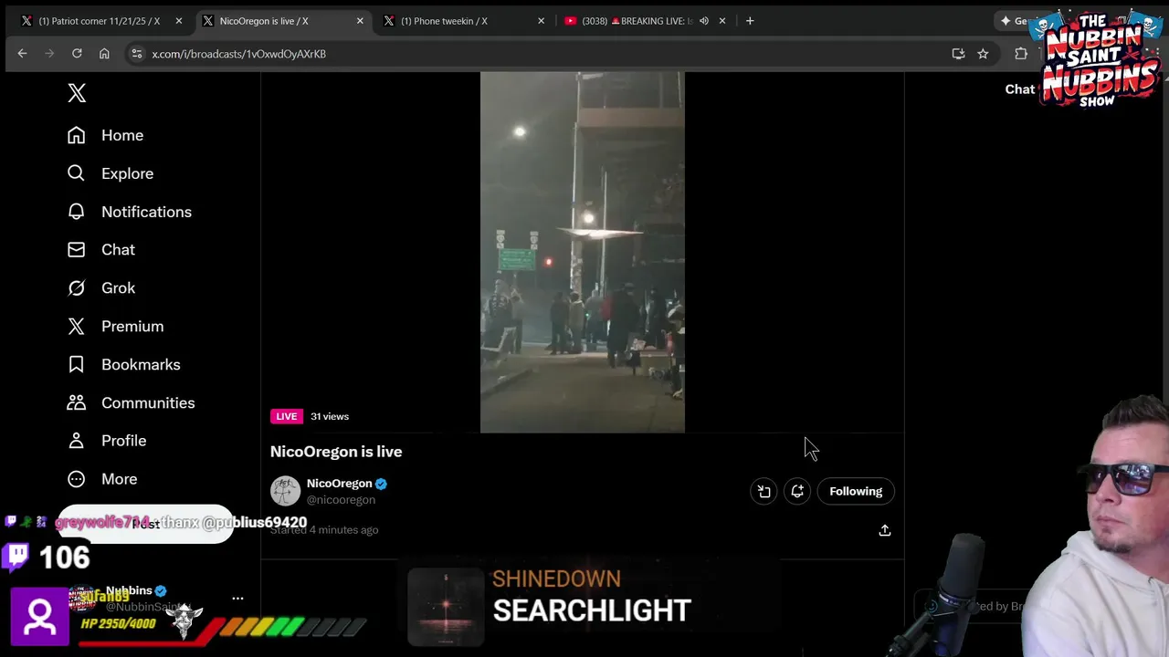Click the X logo in the sidebar
1169x657 pixels.
(x=77, y=93)
